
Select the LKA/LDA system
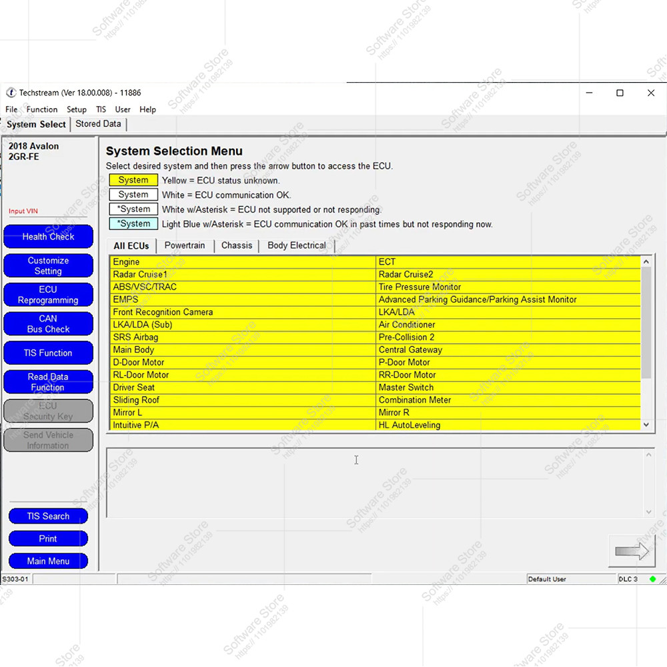[508, 312]
